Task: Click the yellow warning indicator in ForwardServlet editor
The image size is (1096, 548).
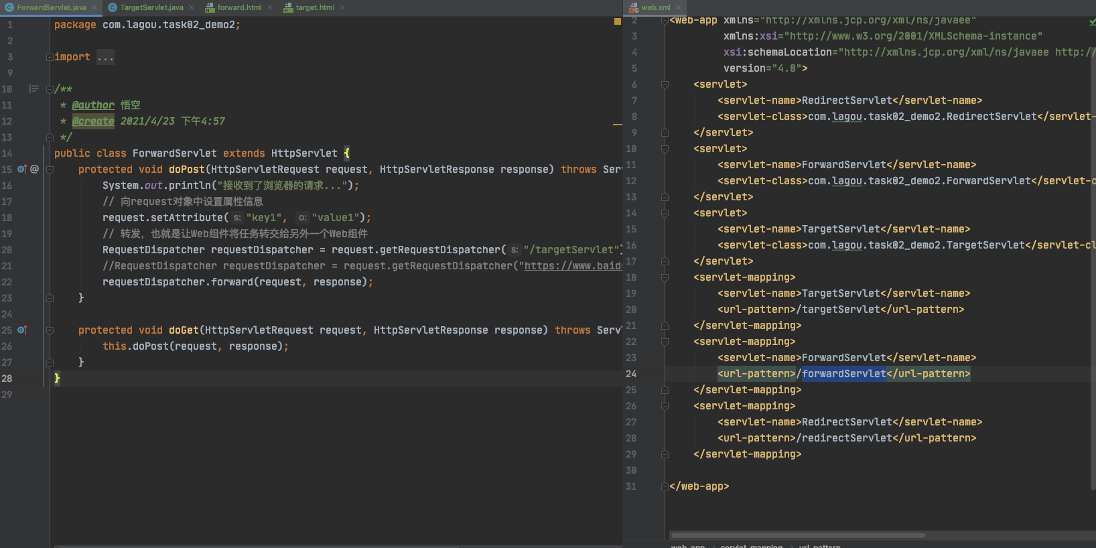Action: 618,22
